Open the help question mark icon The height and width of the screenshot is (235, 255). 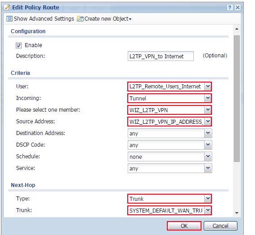click(230, 8)
